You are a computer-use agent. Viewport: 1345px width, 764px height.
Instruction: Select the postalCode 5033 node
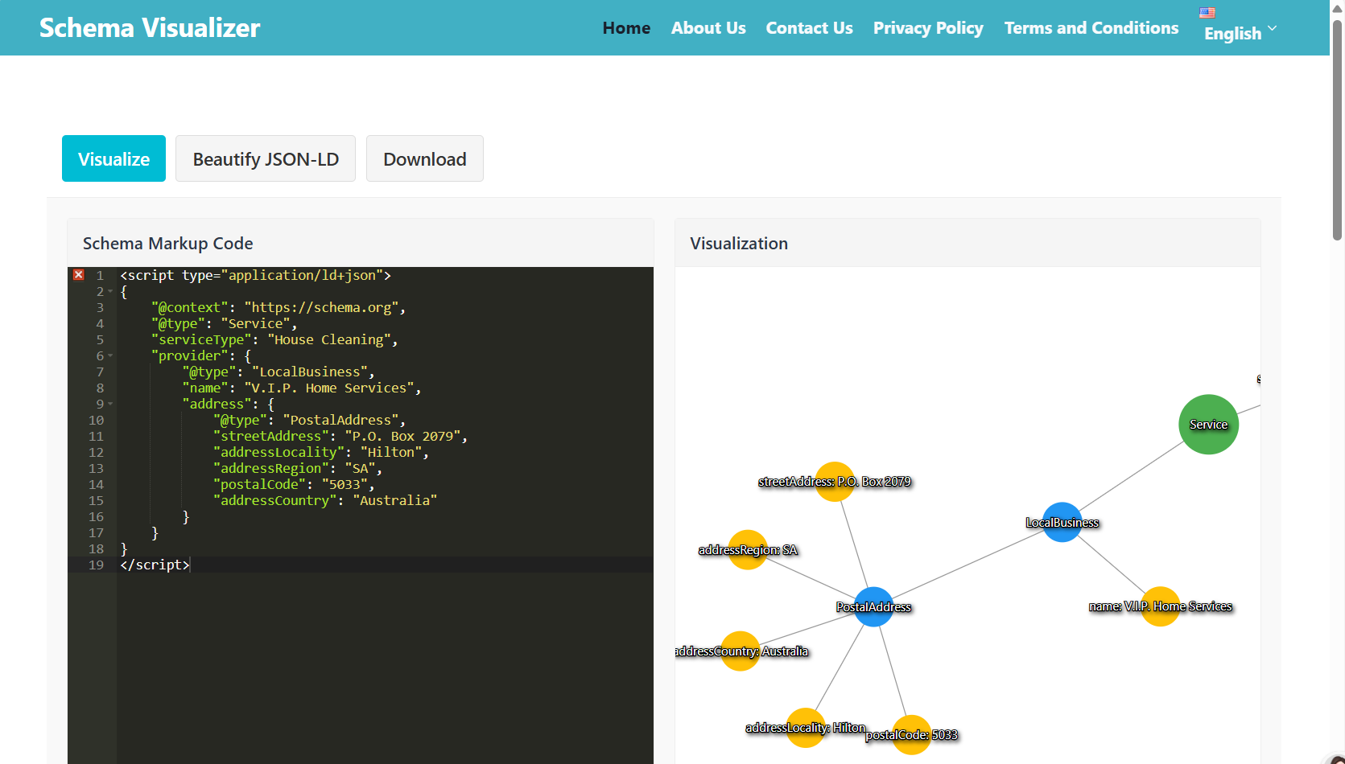(912, 735)
